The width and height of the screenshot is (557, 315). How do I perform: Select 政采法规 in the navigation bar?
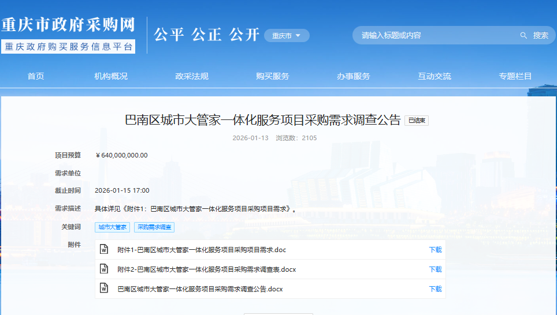[x=192, y=76]
